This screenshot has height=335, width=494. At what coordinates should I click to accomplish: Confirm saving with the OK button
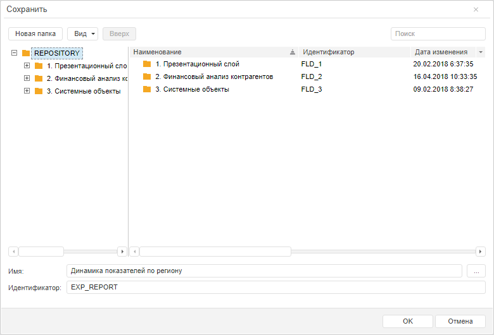click(408, 321)
